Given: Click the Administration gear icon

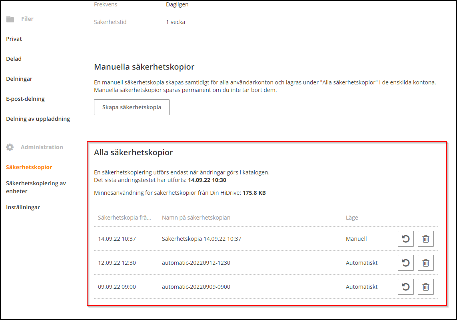Looking at the screenshot, I should (10, 147).
